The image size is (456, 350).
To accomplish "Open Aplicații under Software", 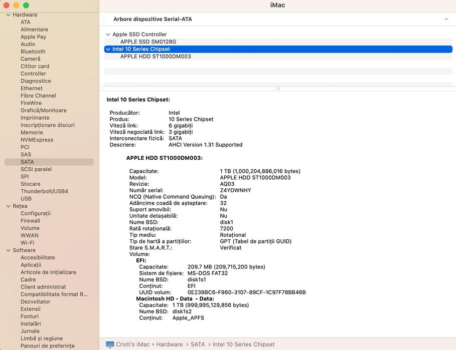I will 31,265.
